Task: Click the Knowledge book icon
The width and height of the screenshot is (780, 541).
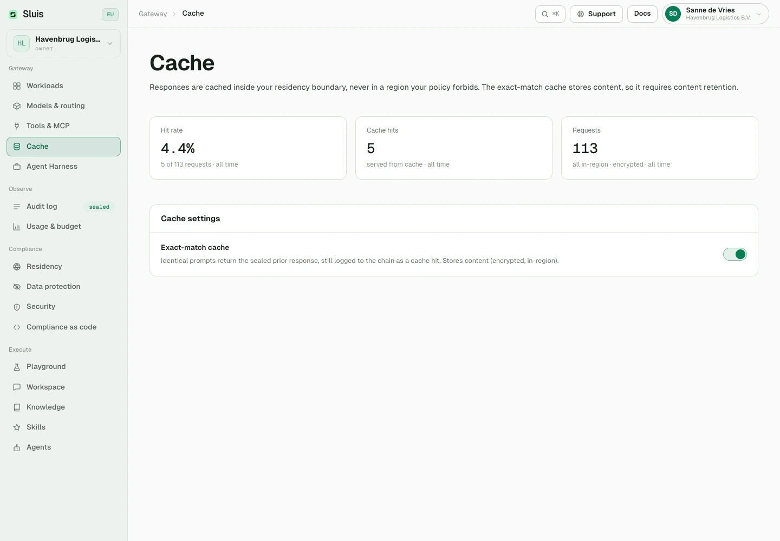Action: (17, 407)
